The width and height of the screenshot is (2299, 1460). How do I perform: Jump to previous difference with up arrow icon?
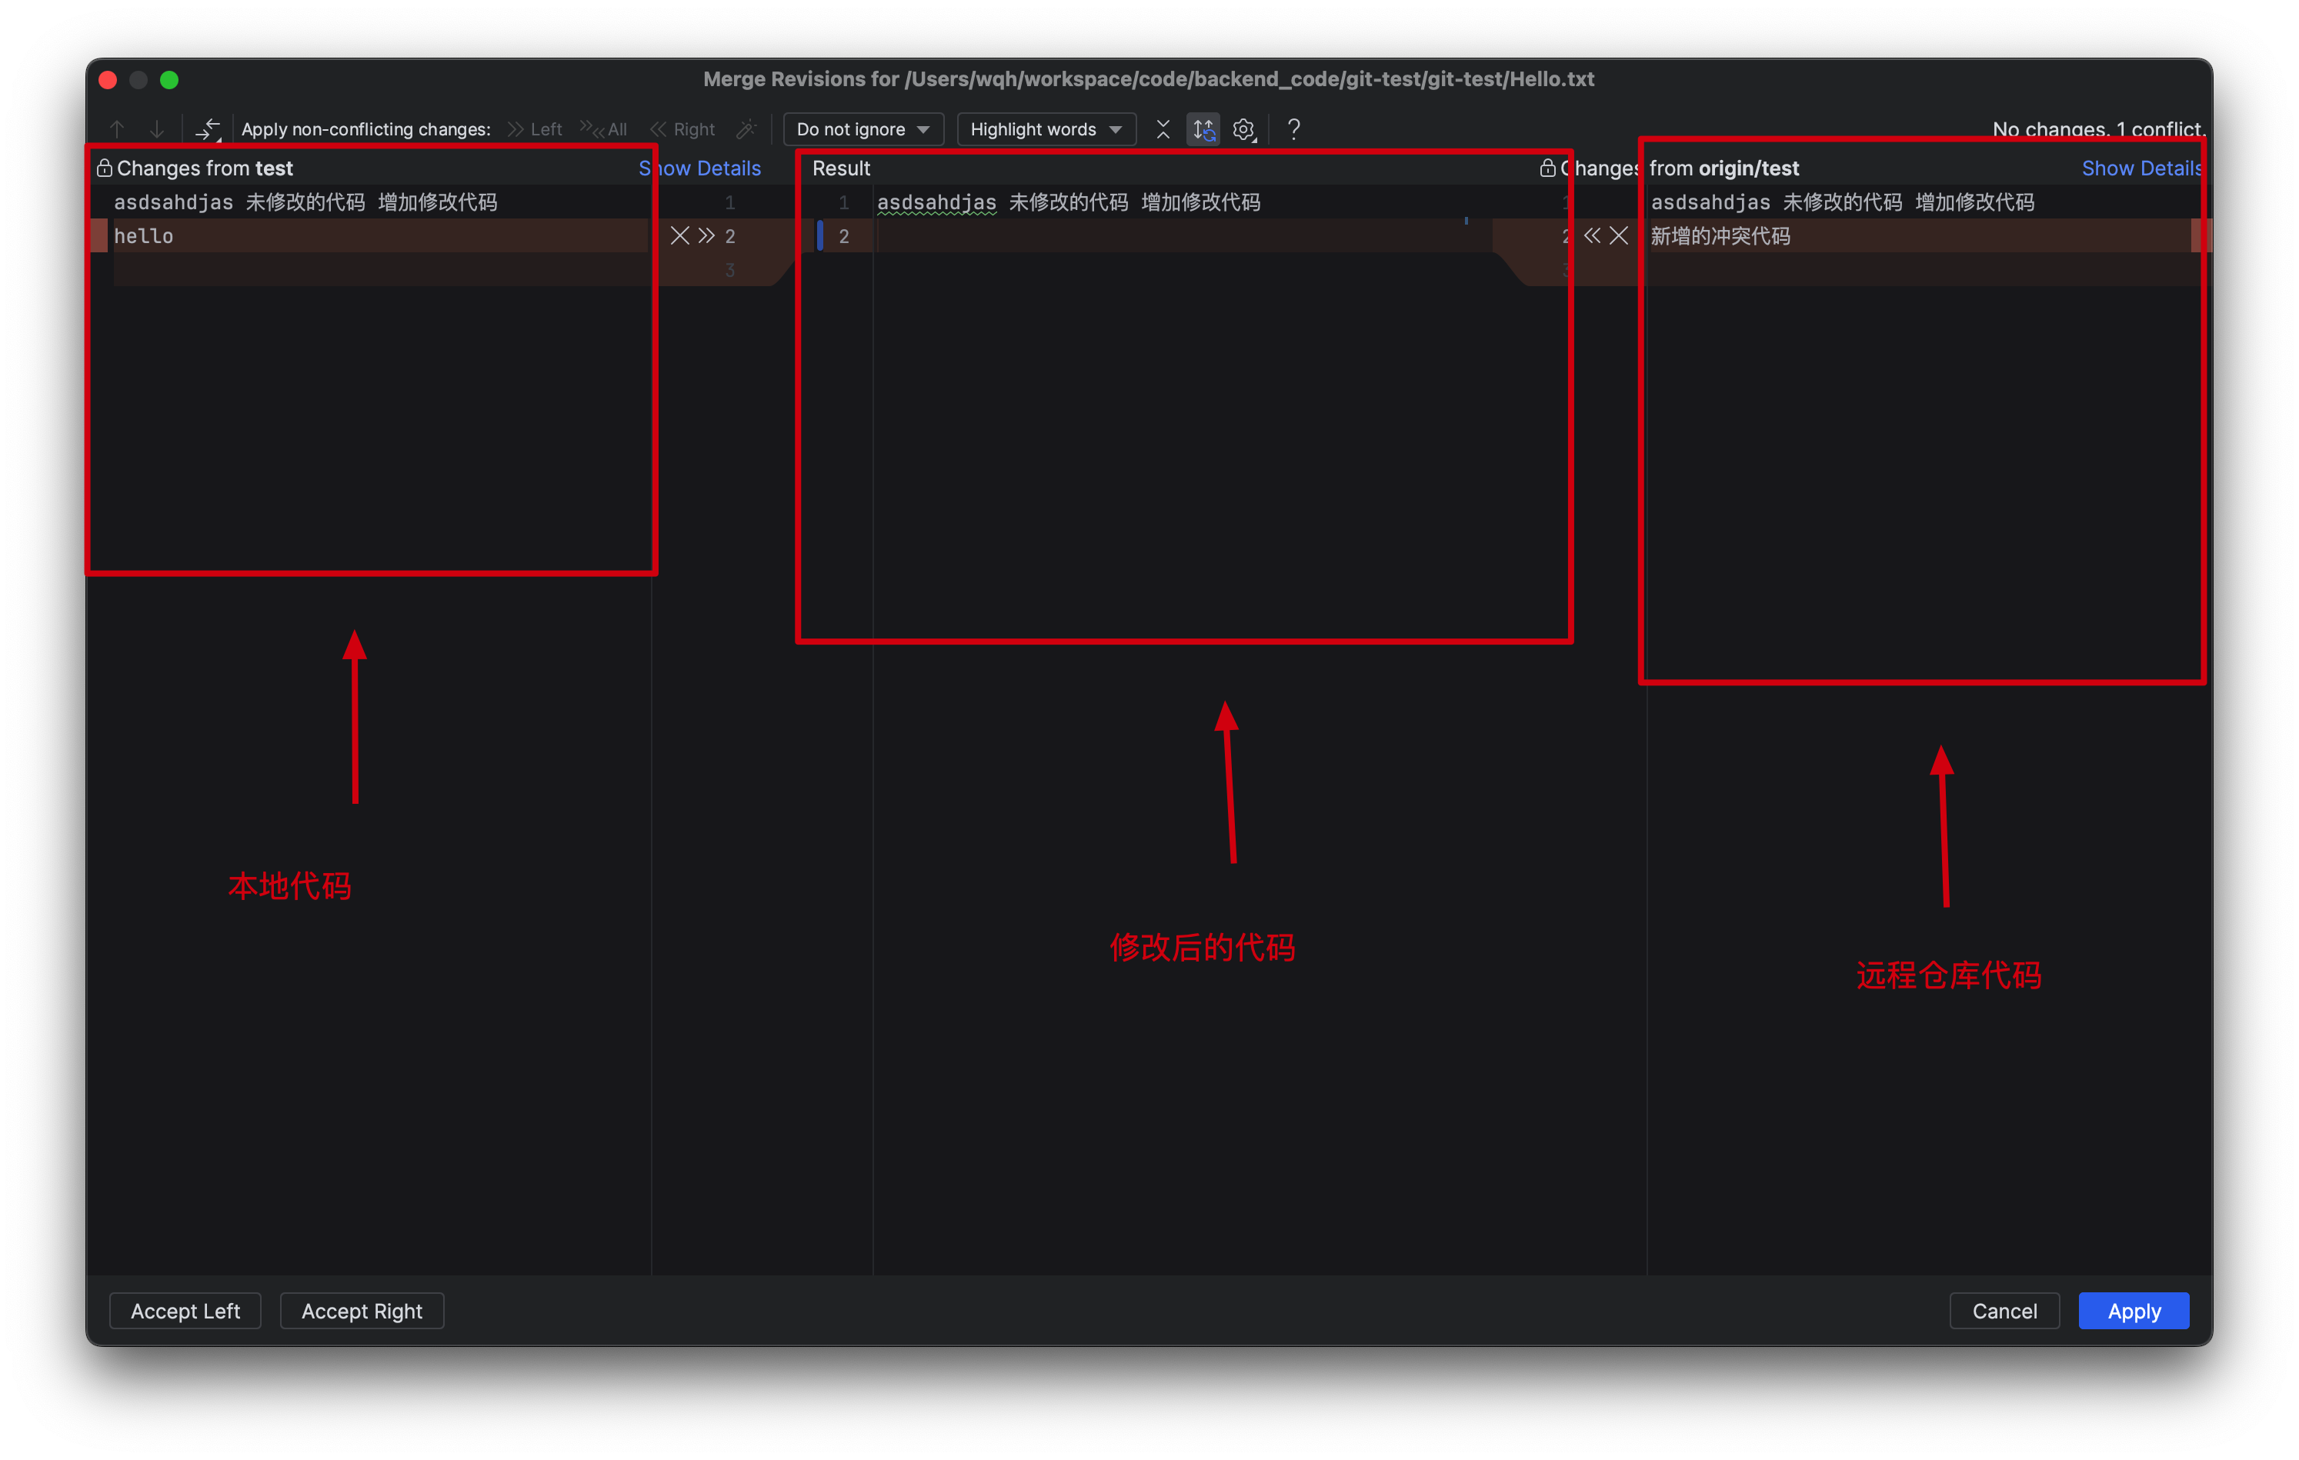(x=116, y=128)
